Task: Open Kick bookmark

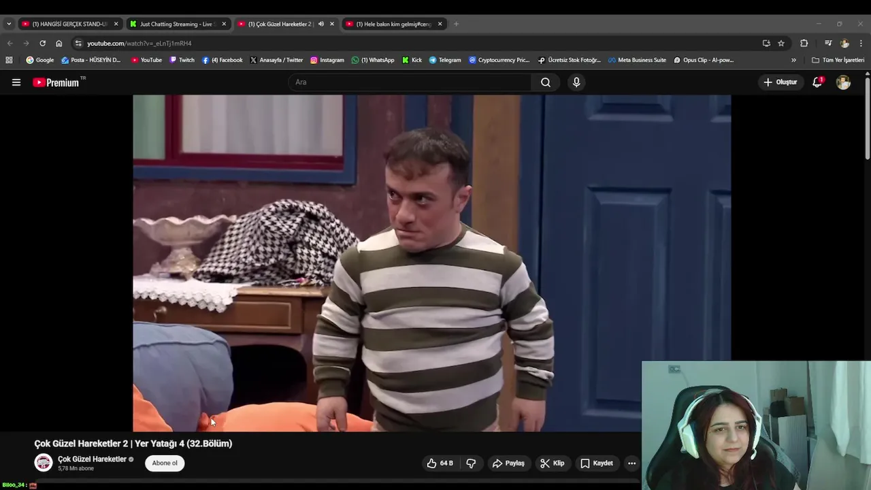Action: [411, 60]
